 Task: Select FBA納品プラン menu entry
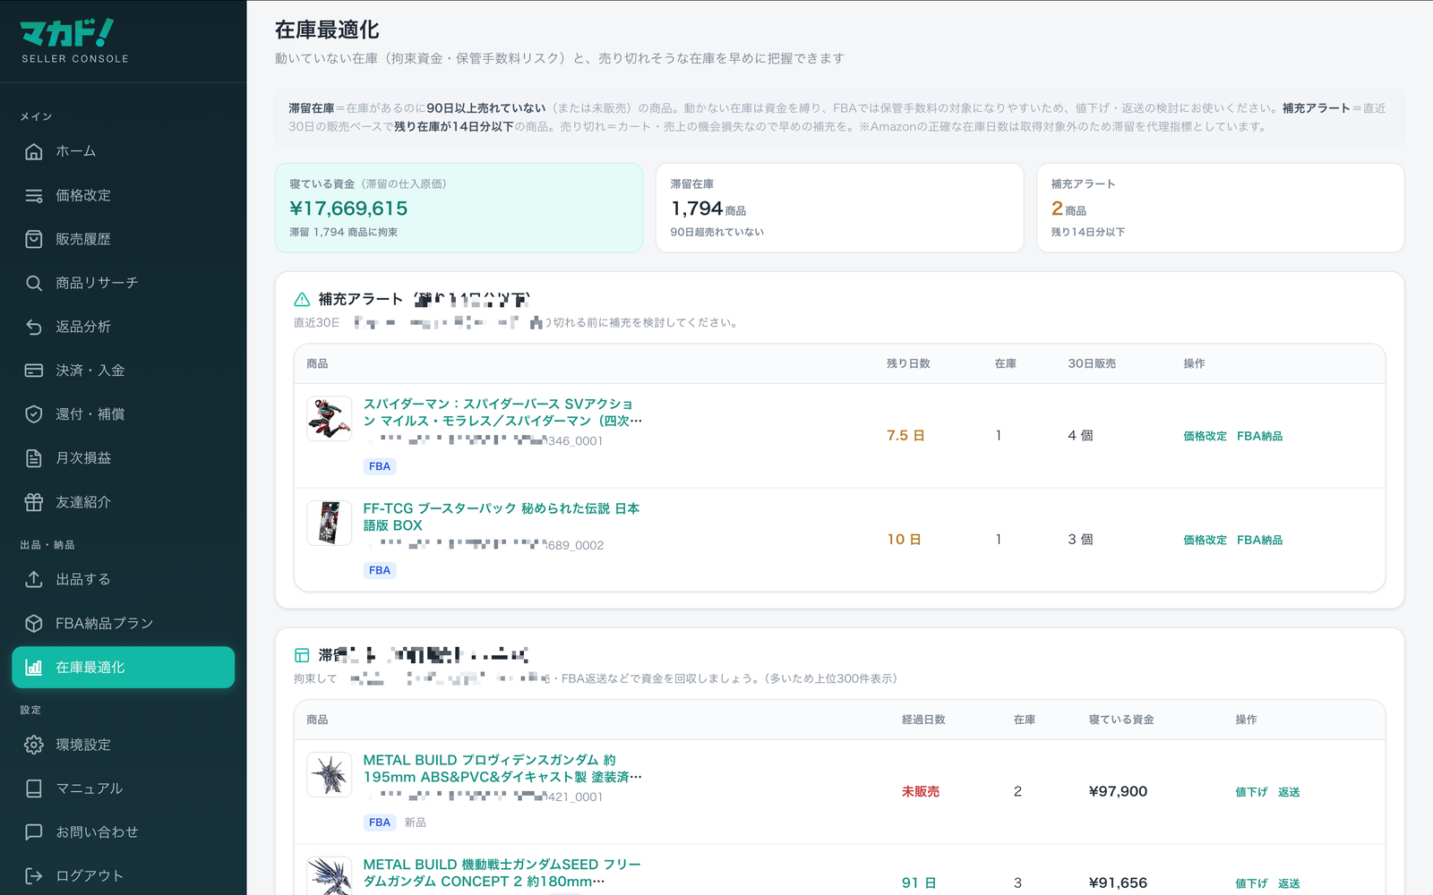pyautogui.click(x=124, y=623)
